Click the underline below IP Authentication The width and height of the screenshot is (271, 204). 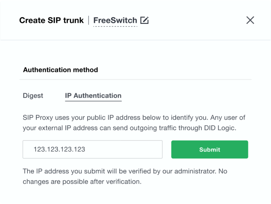93,101
